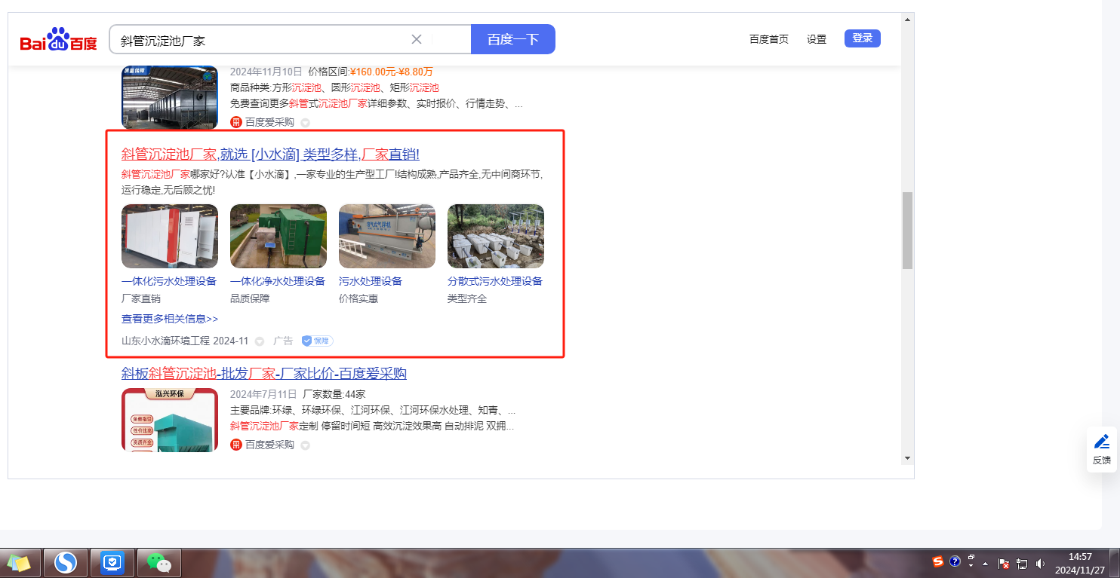Viewport: 1120px width, 578px height.
Task: Click the 百度爱采购 source text in 斜板 result
Action: click(269, 445)
